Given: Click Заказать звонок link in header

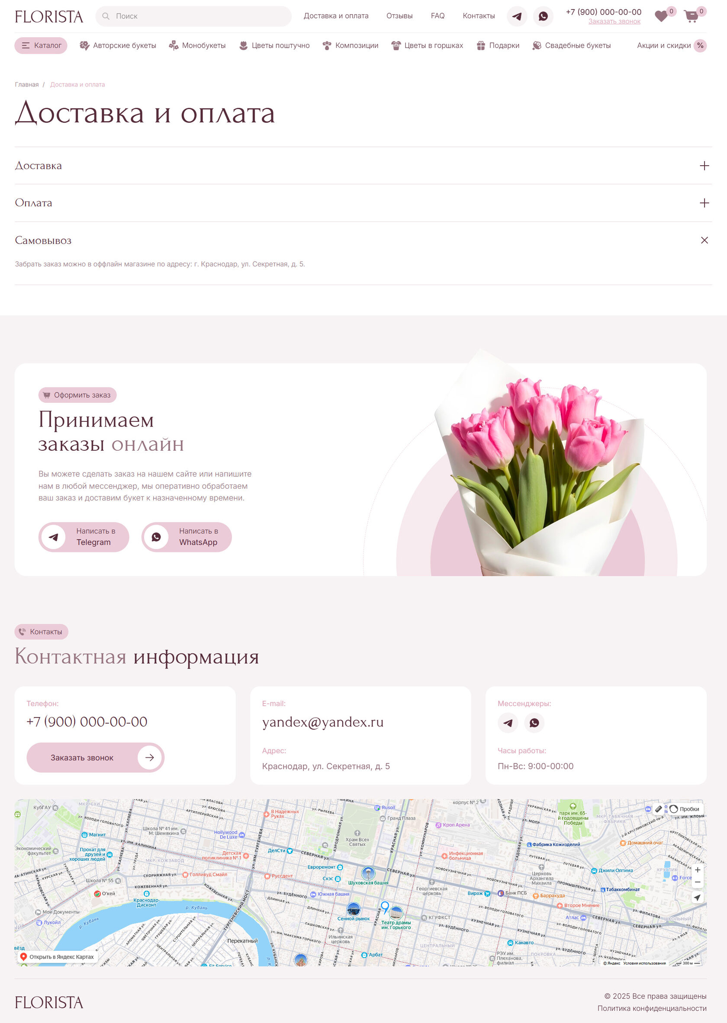Looking at the screenshot, I should click(614, 22).
